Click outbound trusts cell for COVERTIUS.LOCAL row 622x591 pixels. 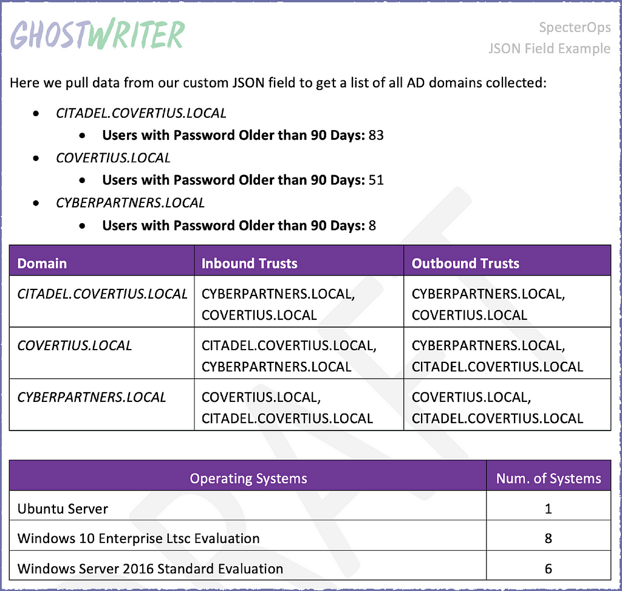(x=507, y=353)
